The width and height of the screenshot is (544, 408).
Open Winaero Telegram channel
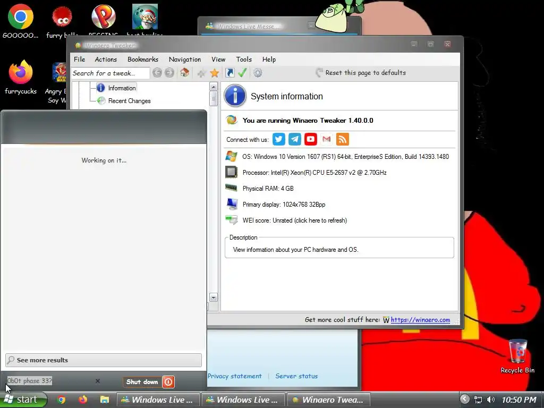pos(294,139)
